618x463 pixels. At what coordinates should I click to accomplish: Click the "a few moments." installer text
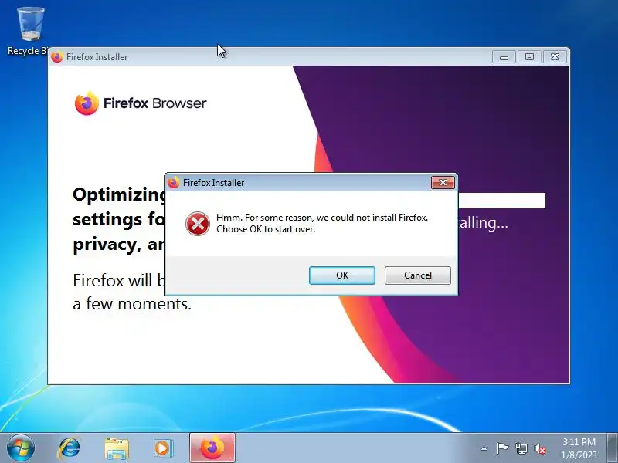(x=132, y=304)
